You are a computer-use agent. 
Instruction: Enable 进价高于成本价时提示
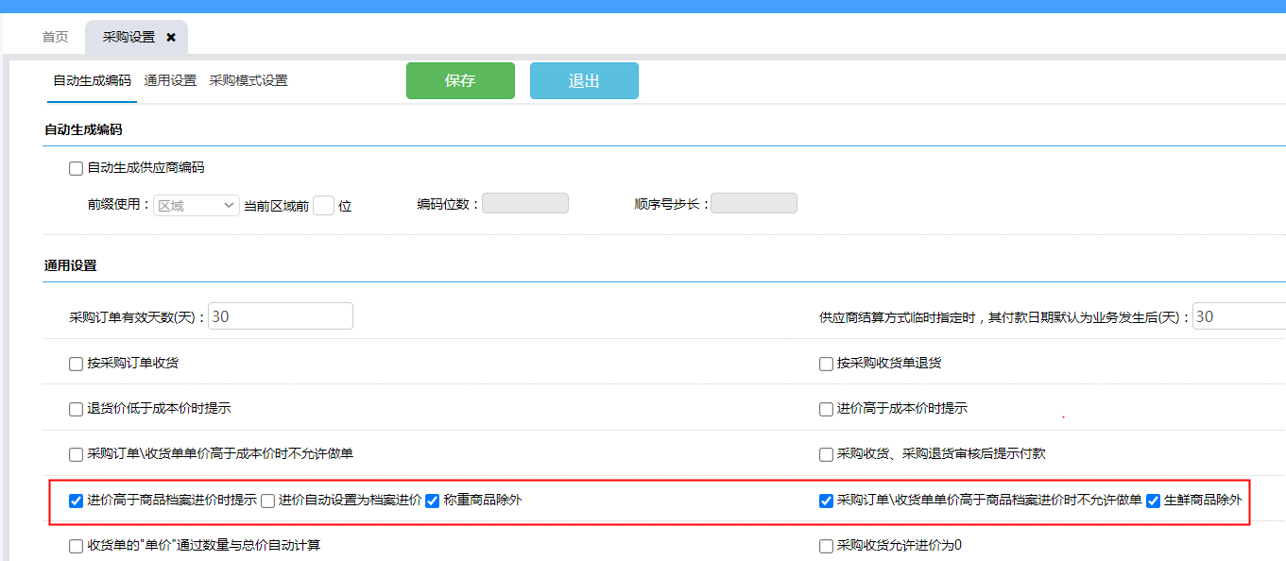click(x=826, y=409)
